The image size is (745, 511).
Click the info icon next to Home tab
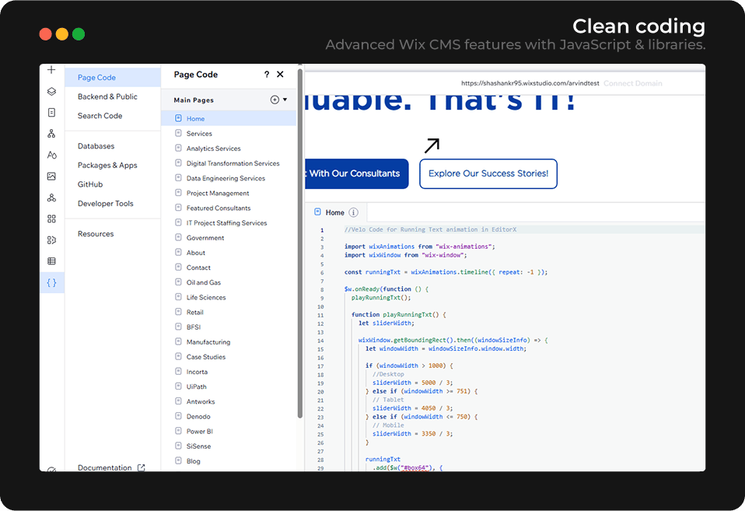(354, 212)
